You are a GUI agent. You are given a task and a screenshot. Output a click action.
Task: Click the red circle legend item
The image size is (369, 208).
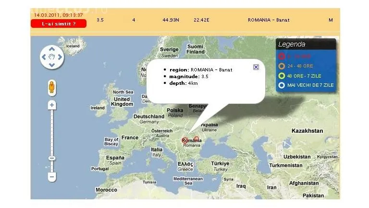tap(282, 56)
